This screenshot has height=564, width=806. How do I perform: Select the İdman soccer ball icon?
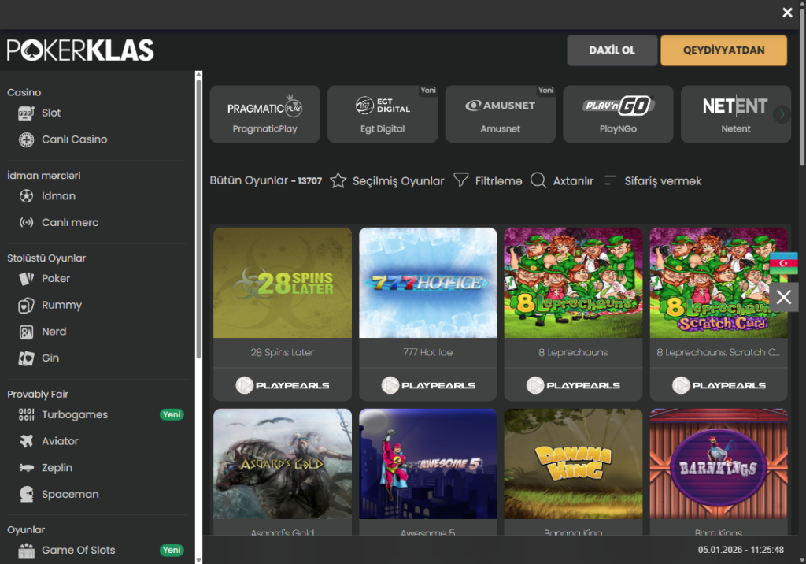pyautogui.click(x=27, y=196)
